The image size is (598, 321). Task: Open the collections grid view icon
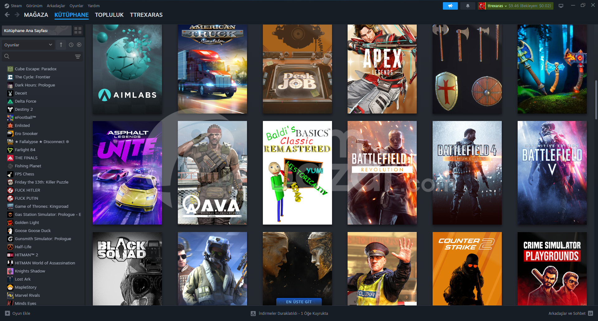pyautogui.click(x=78, y=30)
